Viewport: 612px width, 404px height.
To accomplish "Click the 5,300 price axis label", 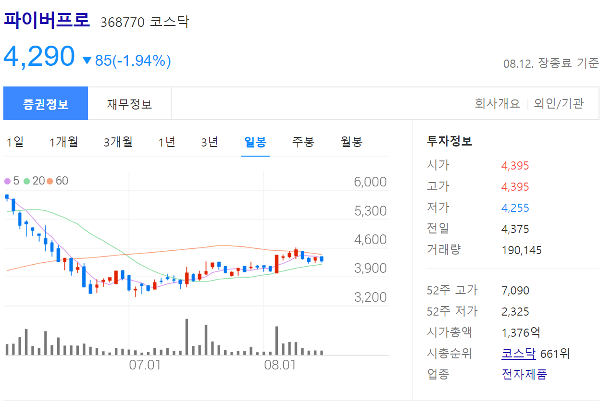I will click(x=370, y=211).
